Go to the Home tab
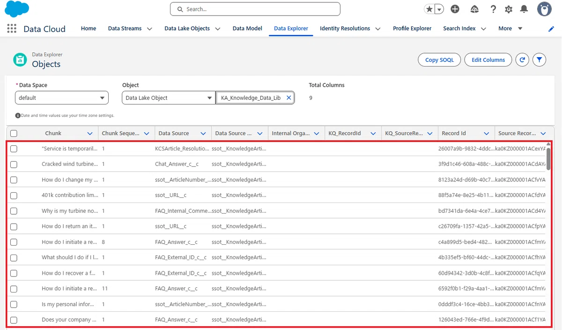The width and height of the screenshot is (562, 330). [89, 28]
